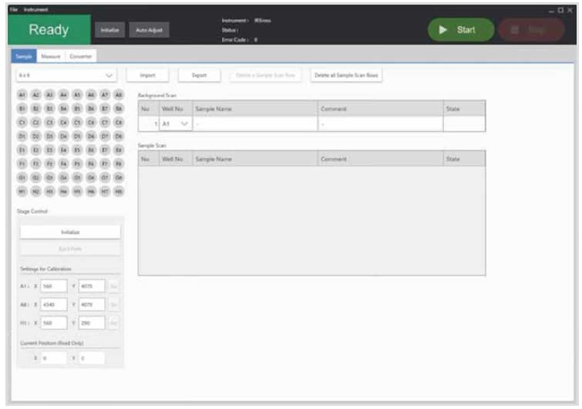Click the A1 calibration X input field
This screenshot has width=582, height=409.
point(54,286)
